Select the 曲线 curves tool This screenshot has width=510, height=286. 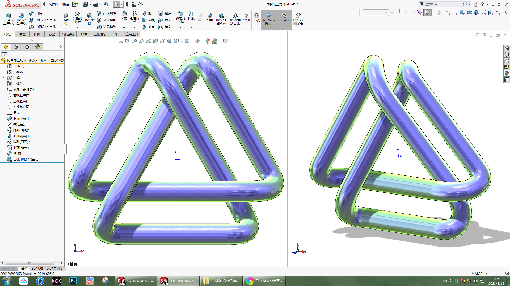point(191,15)
